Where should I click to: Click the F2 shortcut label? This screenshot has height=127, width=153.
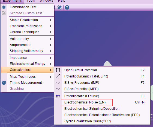[142, 70]
